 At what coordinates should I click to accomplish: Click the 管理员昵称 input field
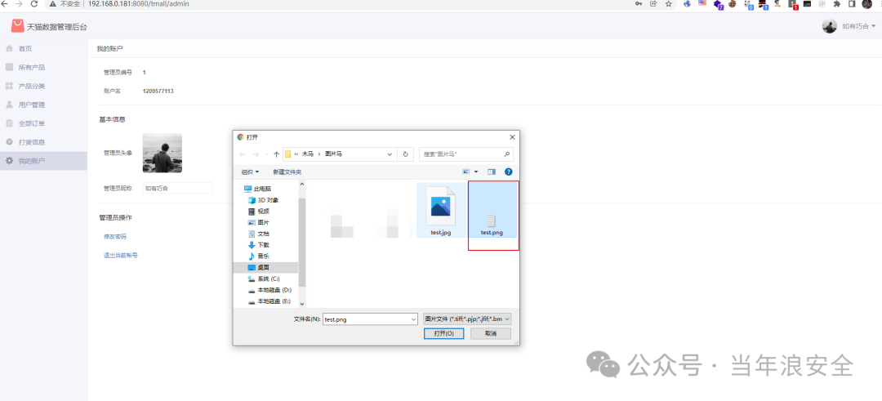point(178,189)
